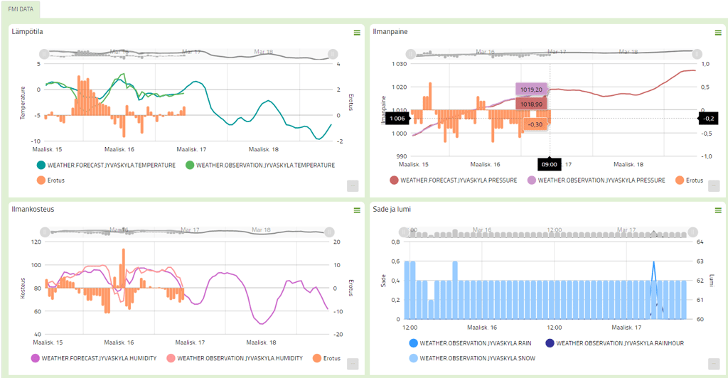This screenshot has width=728, height=378.
Task: Grab left navigator handle in Ilmankosteus chart
Action: 45,232
